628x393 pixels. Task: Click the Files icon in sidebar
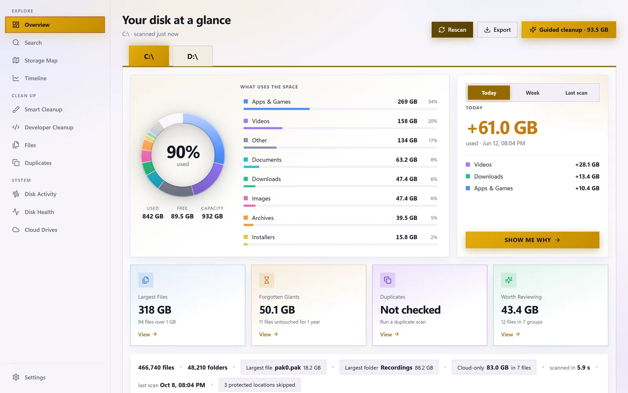point(16,145)
